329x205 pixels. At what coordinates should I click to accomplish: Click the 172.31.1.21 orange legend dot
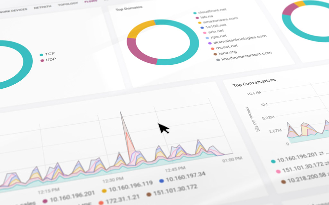click(x=101, y=203)
